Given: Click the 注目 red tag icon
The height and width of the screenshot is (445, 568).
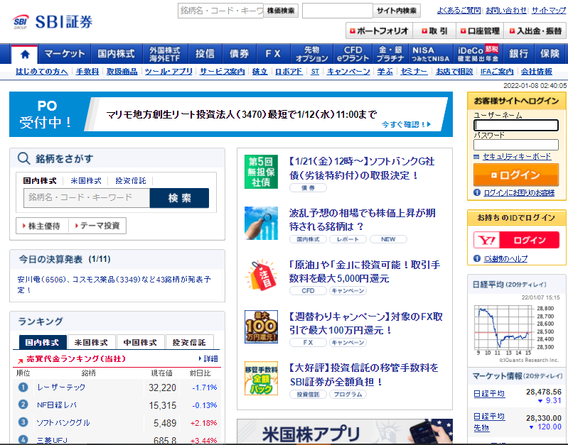Looking at the screenshot, I should pyautogui.click(x=261, y=275).
